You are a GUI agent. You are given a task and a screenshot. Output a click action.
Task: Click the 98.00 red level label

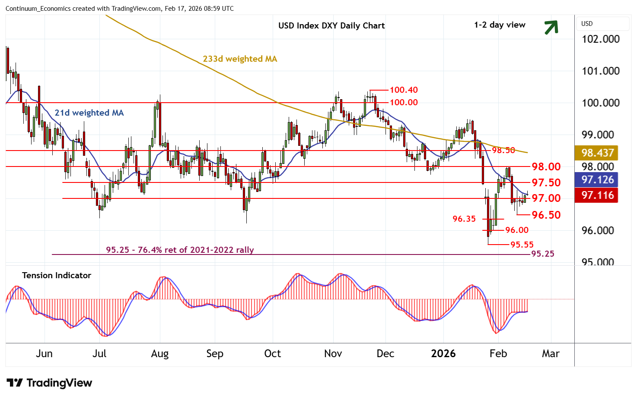coord(546,167)
